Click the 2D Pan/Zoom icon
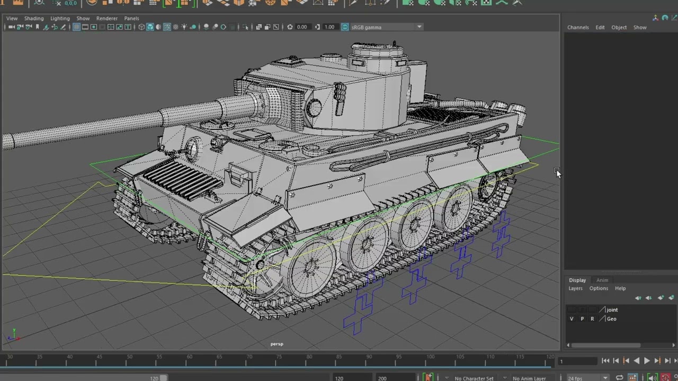The height and width of the screenshot is (381, 678). click(x=55, y=27)
